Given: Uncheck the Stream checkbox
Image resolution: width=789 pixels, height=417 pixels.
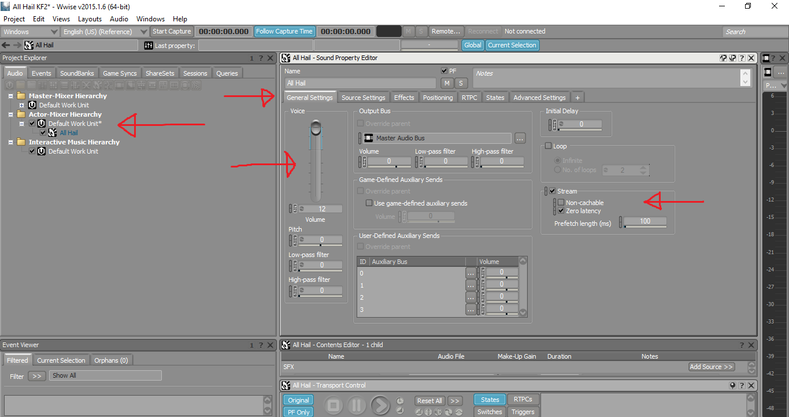Looking at the screenshot, I should 553,191.
